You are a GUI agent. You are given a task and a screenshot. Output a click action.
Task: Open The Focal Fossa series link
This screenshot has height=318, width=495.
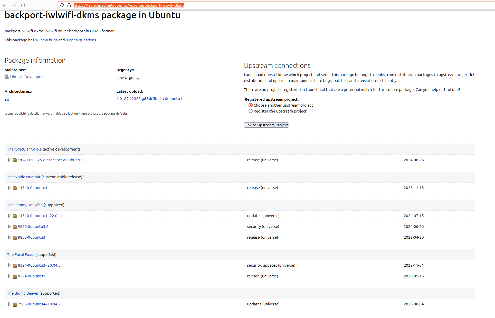pos(21,255)
